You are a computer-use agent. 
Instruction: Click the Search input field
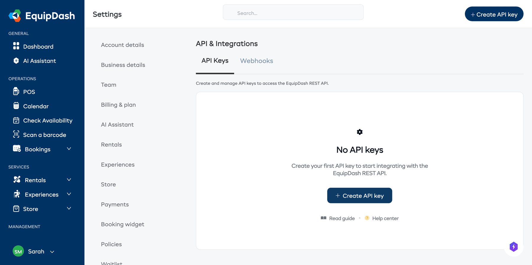coord(293,12)
